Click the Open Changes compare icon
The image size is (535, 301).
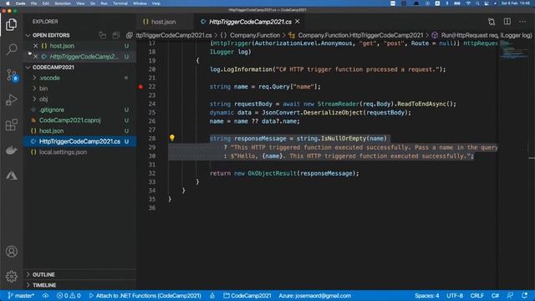(x=492, y=22)
